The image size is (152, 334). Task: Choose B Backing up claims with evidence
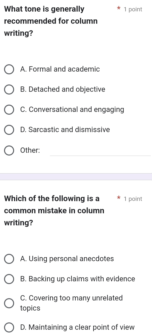(x=9, y=279)
